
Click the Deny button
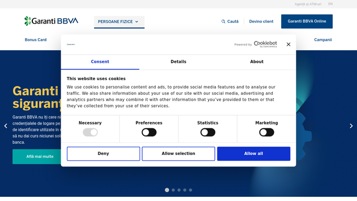tap(103, 153)
